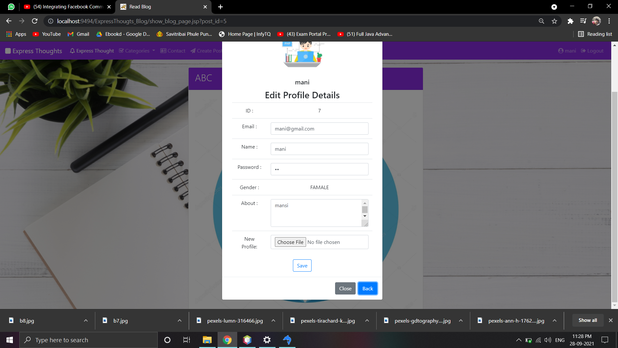Click the About textarea scroll down arrow

(365, 216)
